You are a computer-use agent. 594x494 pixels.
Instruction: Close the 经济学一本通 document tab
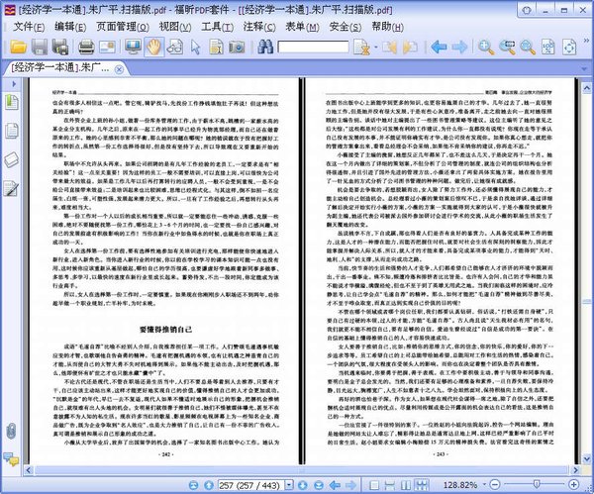click(x=119, y=69)
